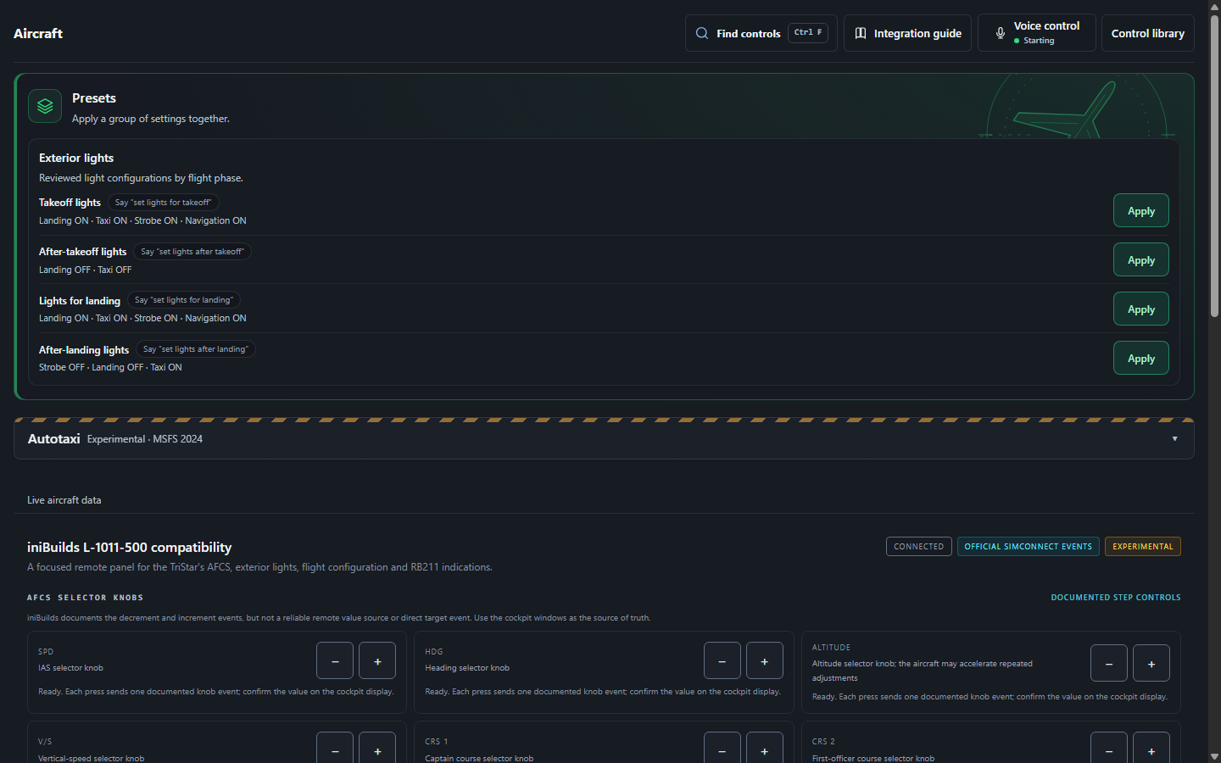The height and width of the screenshot is (763, 1221).
Task: Increase the HDG heading selector knob
Action: 765,660
